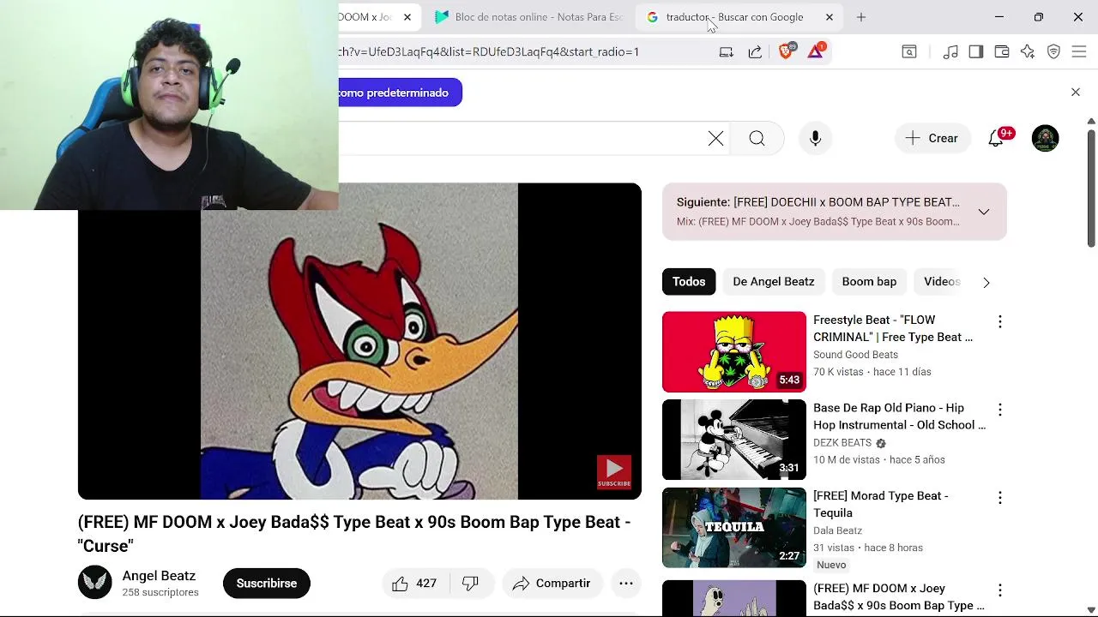Like the video with thumbs up
The image size is (1098, 617).
(413, 584)
